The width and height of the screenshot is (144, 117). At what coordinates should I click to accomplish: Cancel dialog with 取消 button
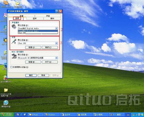[43, 75]
